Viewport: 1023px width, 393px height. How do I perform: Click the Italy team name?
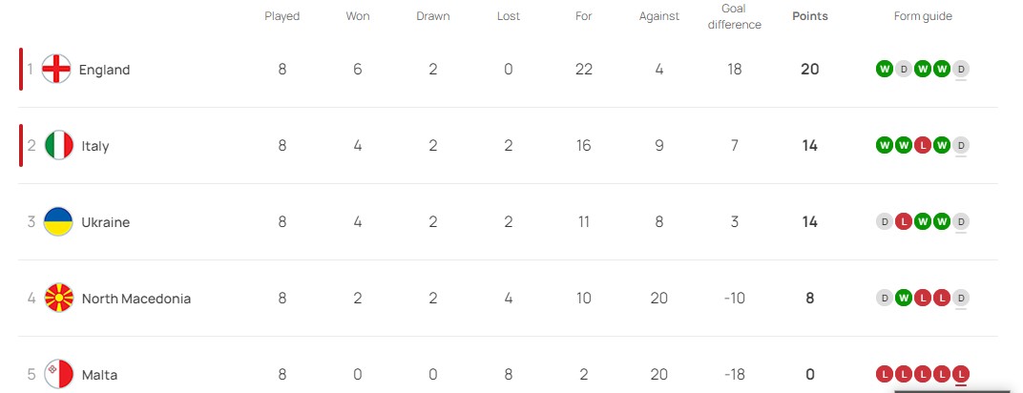[95, 146]
